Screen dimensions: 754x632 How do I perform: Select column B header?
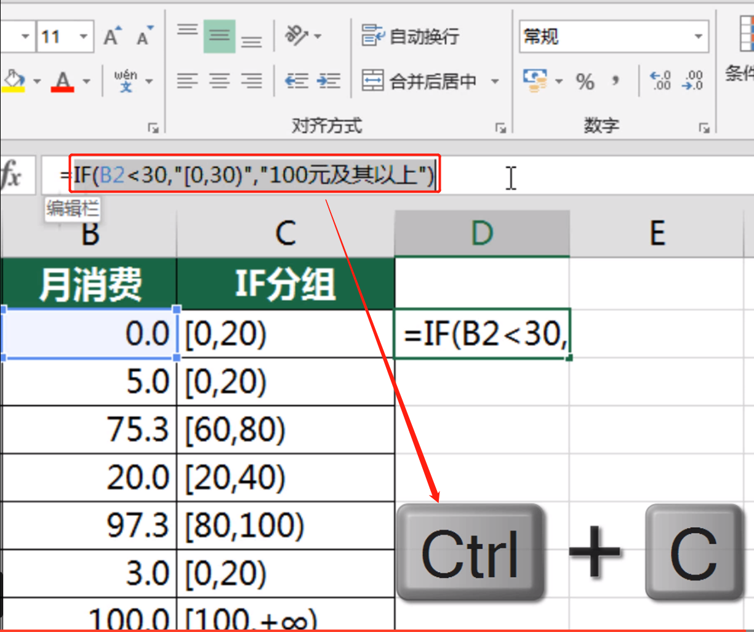(x=90, y=233)
